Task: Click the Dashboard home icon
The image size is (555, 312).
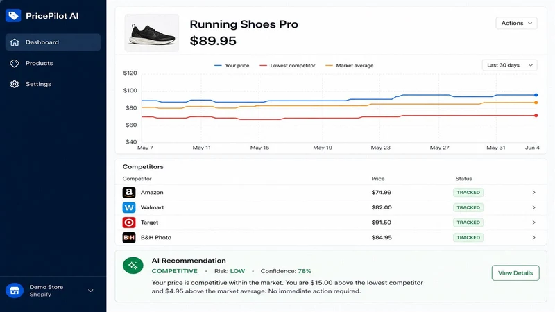Action: pos(15,42)
